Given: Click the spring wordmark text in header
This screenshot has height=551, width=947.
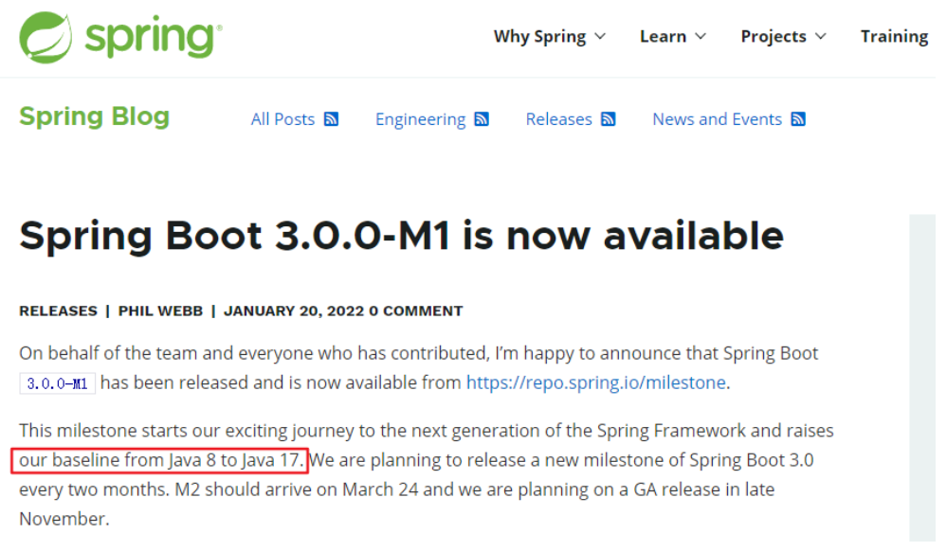Looking at the screenshot, I should [x=152, y=38].
